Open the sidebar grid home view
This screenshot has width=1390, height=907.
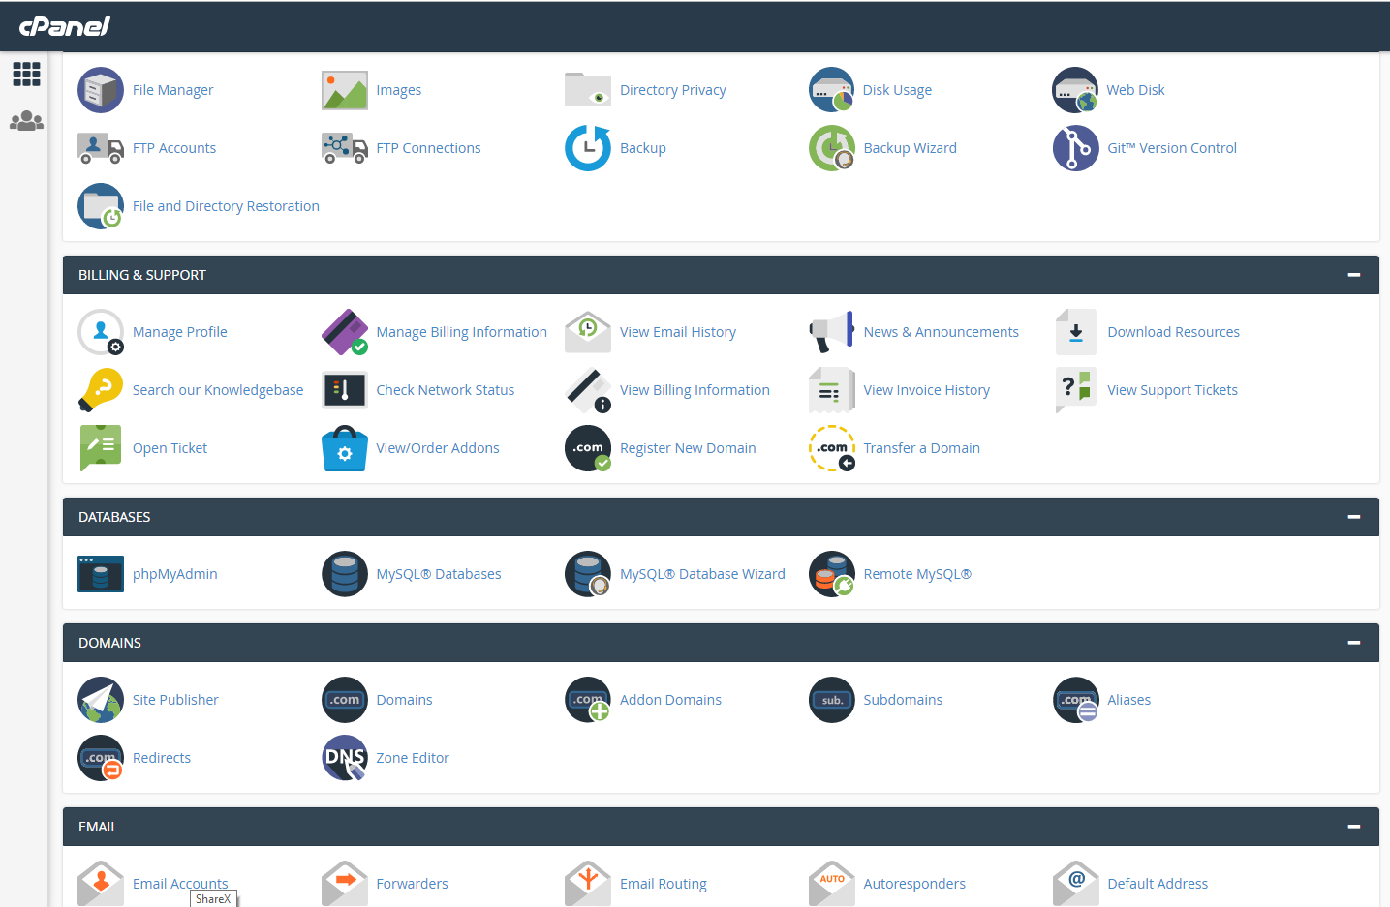26,75
